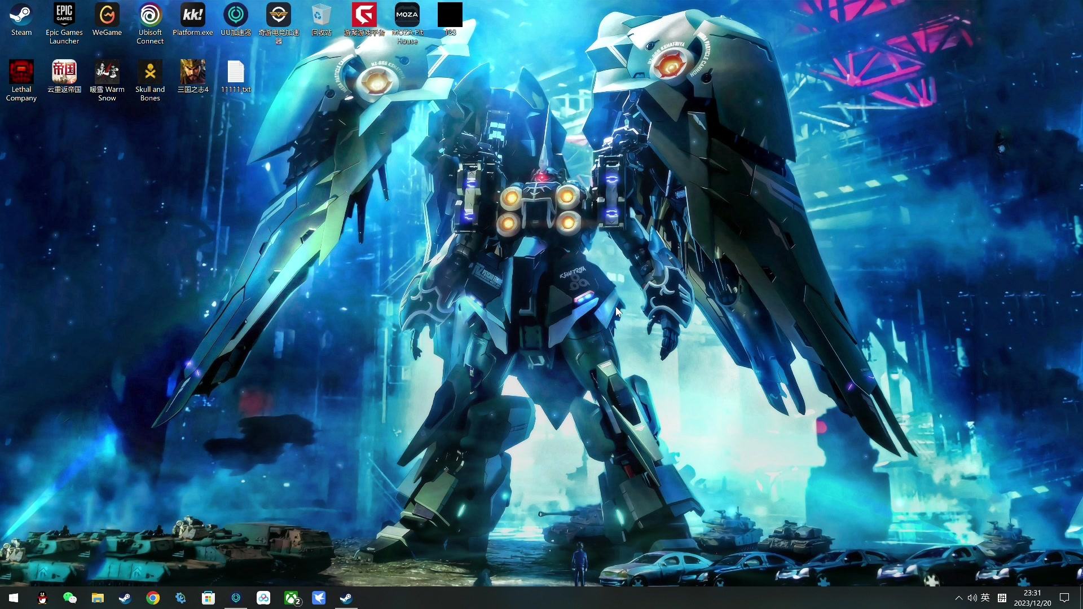Click the Platform.exe kk! icon
Viewport: 1083px width, 609px height.
193,16
